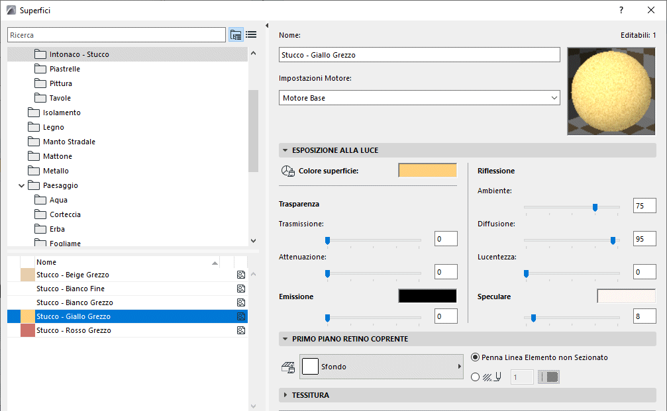Click texture icon beside Stucco - Beige Grezzo
Image resolution: width=667 pixels, height=411 pixels.
(241, 275)
